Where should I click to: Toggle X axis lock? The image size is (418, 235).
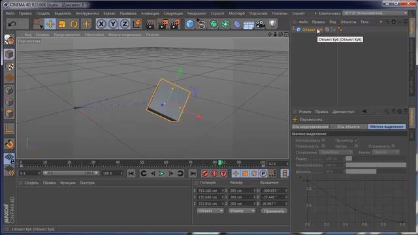pyautogui.click(x=101, y=24)
